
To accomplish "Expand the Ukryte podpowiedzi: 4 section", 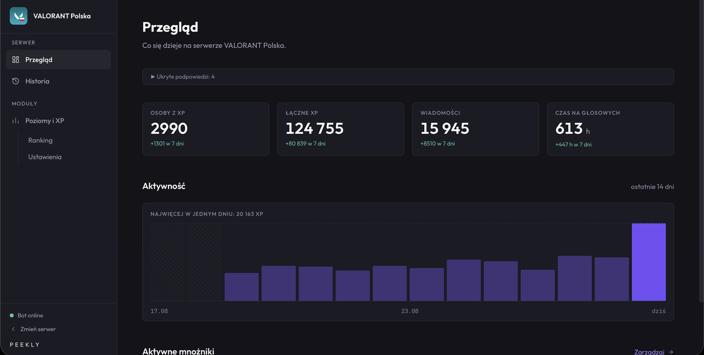I will click(x=408, y=77).
